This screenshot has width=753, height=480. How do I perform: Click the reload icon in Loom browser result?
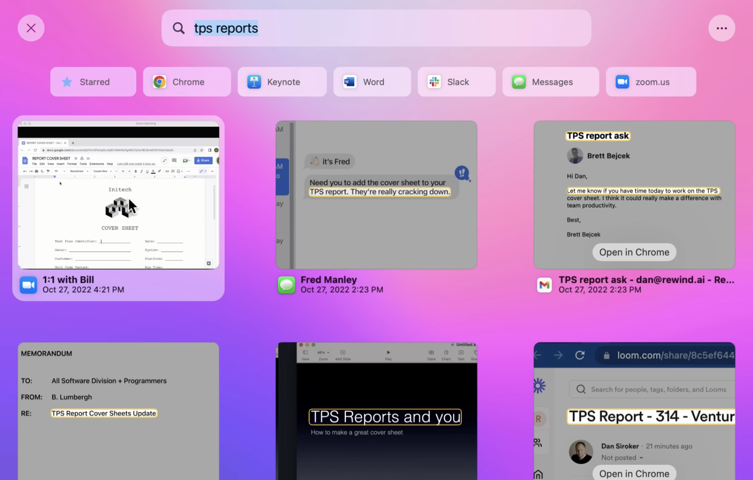click(580, 355)
